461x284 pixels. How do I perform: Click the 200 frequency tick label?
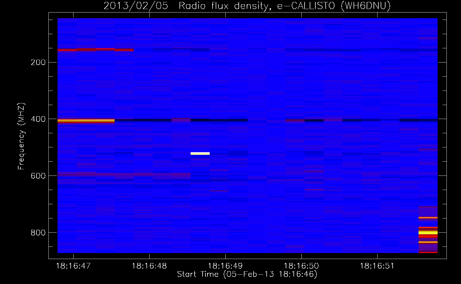pos(38,62)
